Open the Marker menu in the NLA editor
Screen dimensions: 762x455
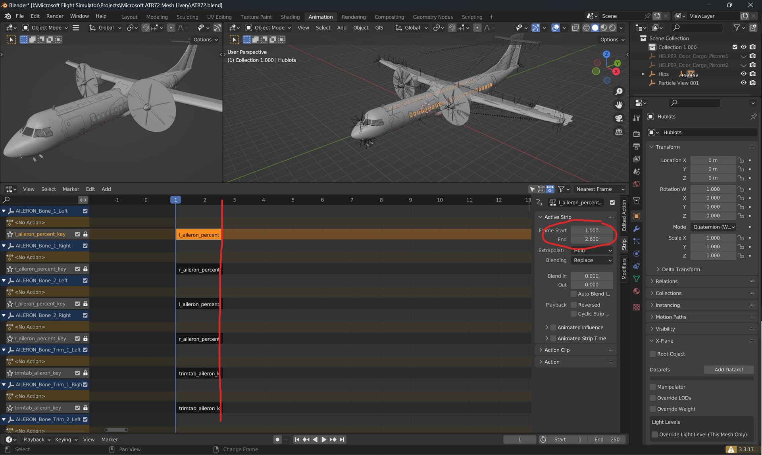[71, 189]
